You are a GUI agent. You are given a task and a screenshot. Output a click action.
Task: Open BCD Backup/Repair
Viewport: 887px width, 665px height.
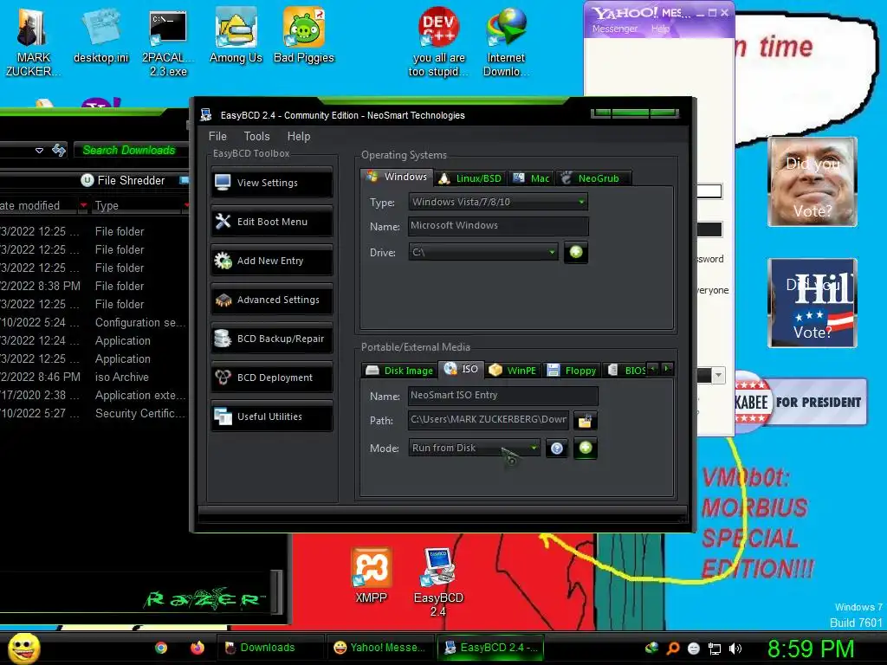271,339
